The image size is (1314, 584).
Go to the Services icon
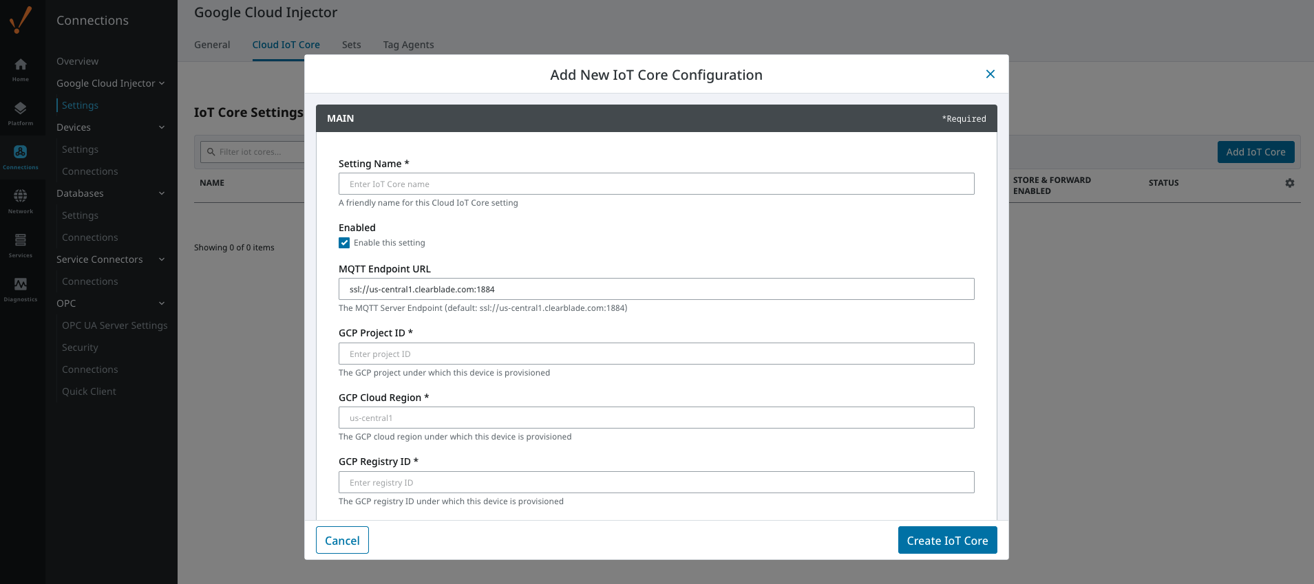(21, 241)
